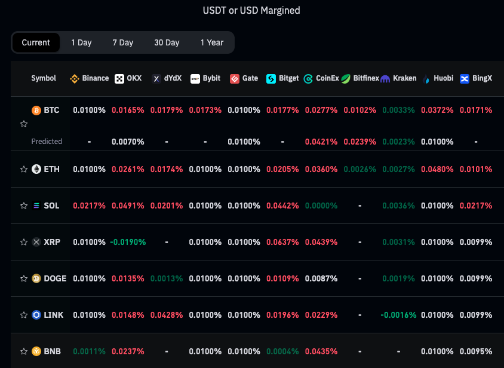Viewport: 504px width, 368px height.
Task: Click the SOL coin icon
Action: [37, 206]
